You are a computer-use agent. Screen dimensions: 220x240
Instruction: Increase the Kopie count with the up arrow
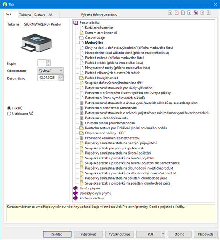point(48,62)
